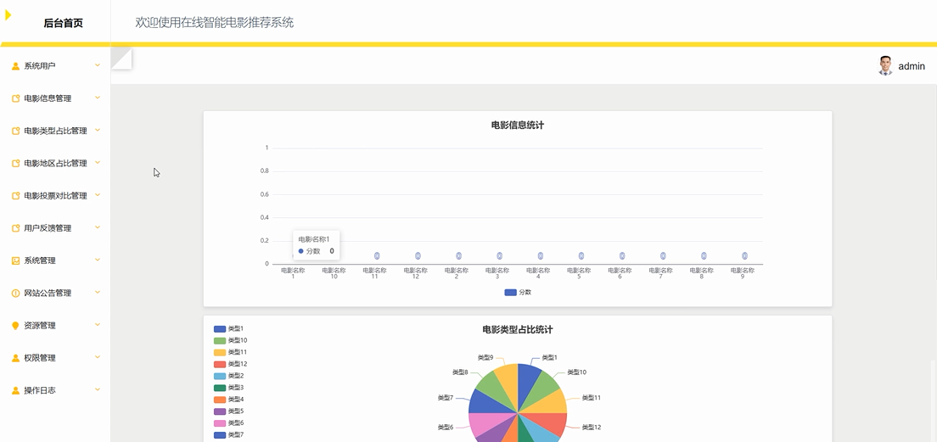937x442 pixels.
Task: Click the 电影投票对比管理 menu icon
Action: pyautogui.click(x=15, y=196)
